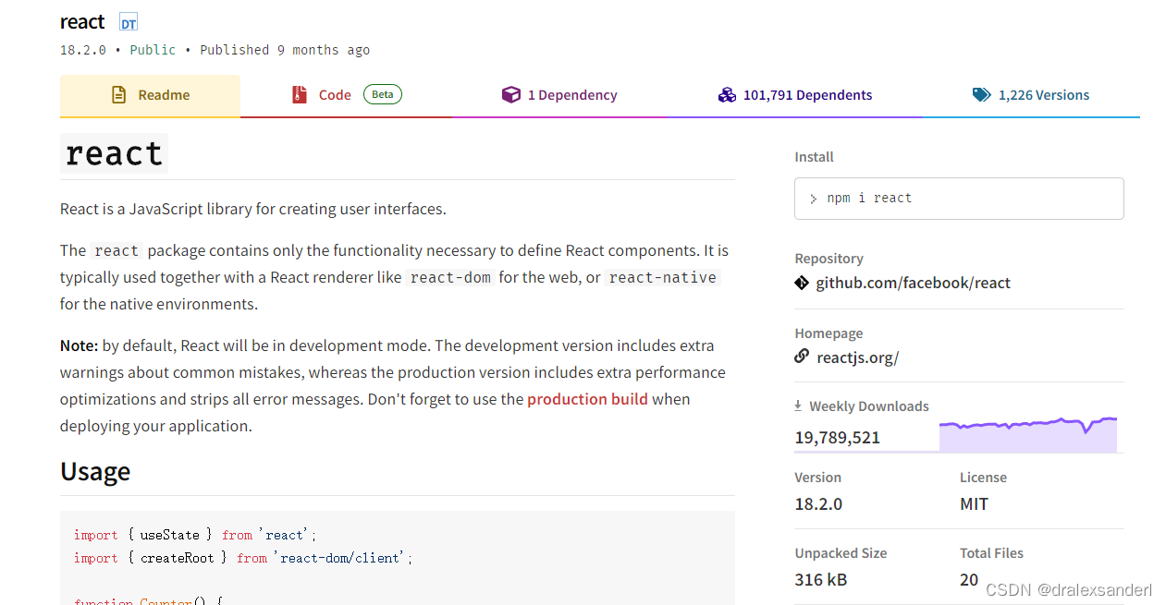1166x605 pixels.
Task: Visit the reactjs.org homepage link
Action: click(857, 357)
